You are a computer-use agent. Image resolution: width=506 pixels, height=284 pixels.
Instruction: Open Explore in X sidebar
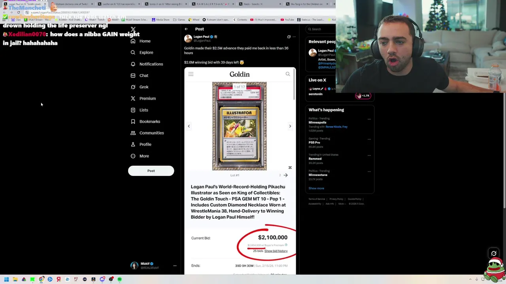pos(142,52)
